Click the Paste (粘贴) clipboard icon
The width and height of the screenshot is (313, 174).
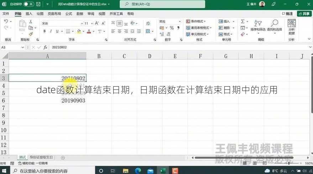pyautogui.click(x=22, y=24)
